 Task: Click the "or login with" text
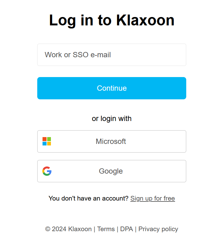click(112, 119)
